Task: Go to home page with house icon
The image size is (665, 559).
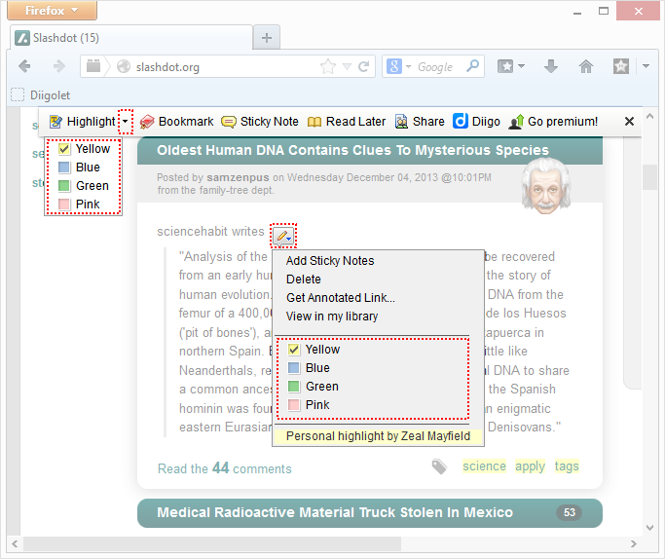Action: 586,66
